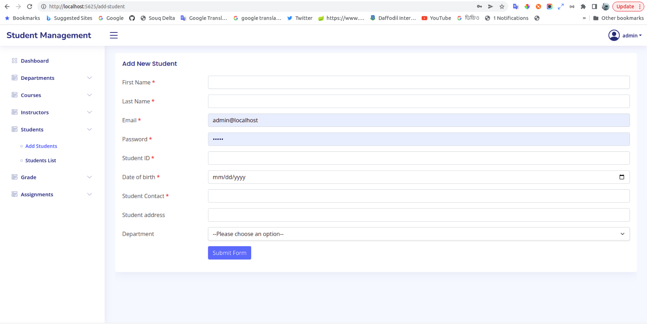The width and height of the screenshot is (647, 324).
Task: Click the hamburger menu beside Student Management
Action: (114, 35)
